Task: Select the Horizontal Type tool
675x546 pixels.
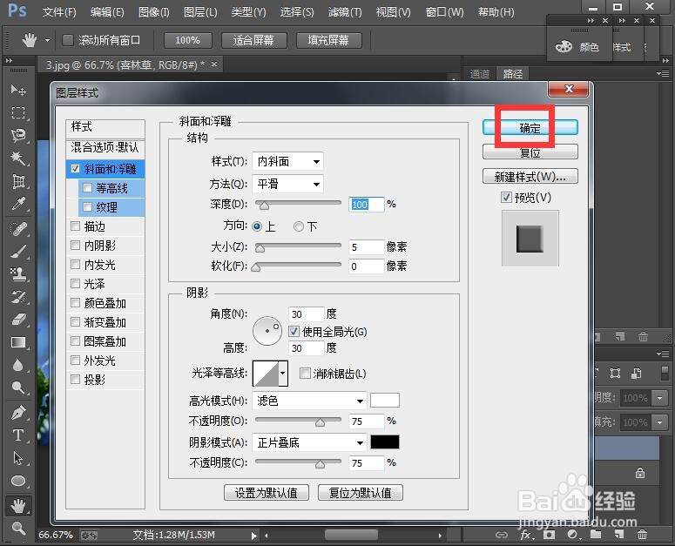Action: pyautogui.click(x=18, y=435)
